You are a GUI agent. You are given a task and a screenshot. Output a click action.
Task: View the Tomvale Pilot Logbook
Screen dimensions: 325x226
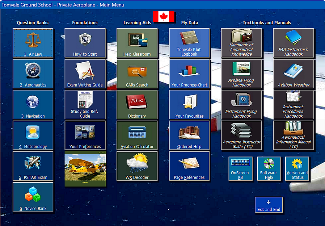coord(189,42)
